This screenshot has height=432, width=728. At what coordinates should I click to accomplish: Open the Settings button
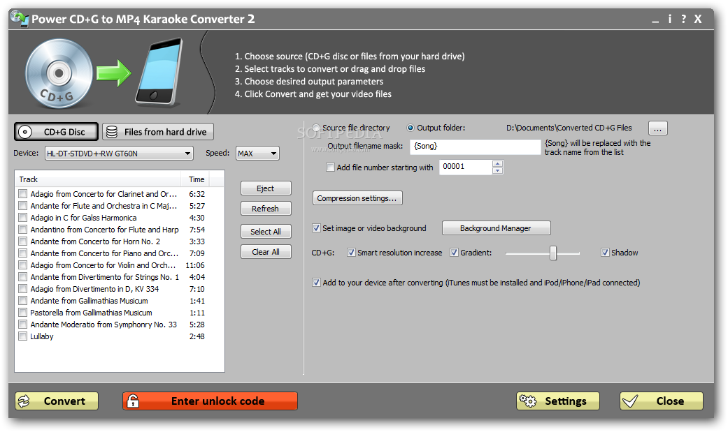[x=558, y=401]
